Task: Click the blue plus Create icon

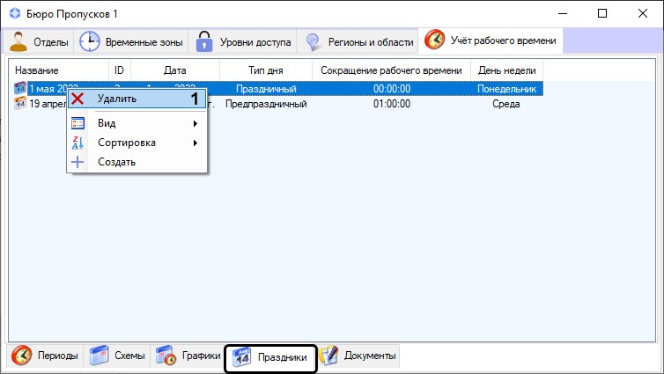Action: (x=78, y=162)
